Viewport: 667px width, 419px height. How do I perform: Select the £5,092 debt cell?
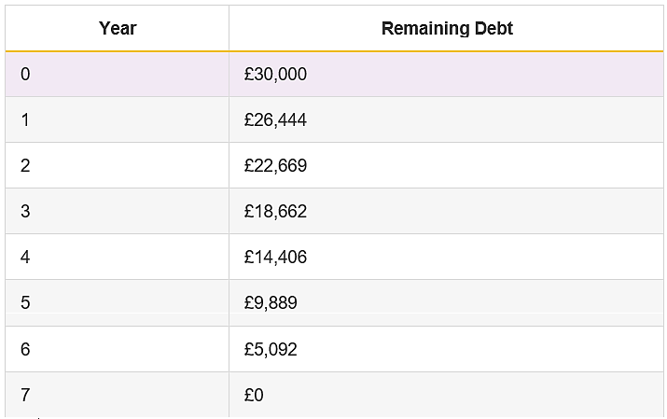[446, 349]
